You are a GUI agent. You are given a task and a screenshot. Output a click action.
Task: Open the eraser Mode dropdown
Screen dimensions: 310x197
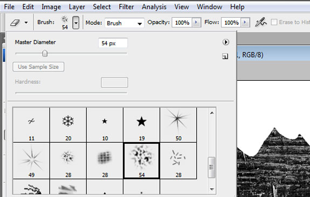click(125, 23)
